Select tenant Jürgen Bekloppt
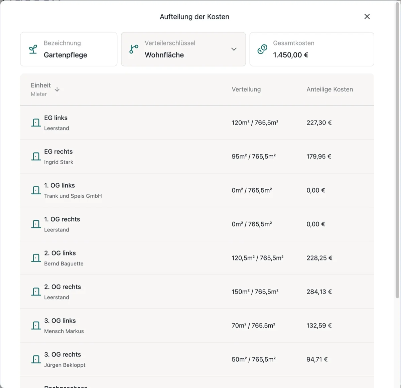 tap(65, 365)
